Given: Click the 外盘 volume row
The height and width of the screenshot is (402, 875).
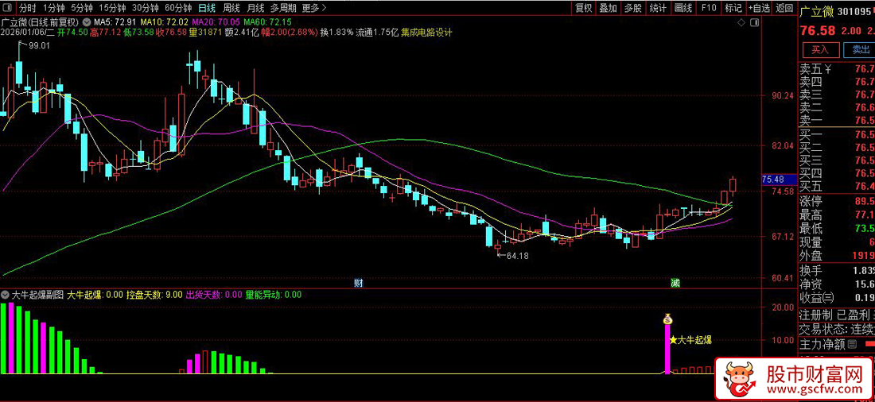Looking at the screenshot, I should click(837, 256).
